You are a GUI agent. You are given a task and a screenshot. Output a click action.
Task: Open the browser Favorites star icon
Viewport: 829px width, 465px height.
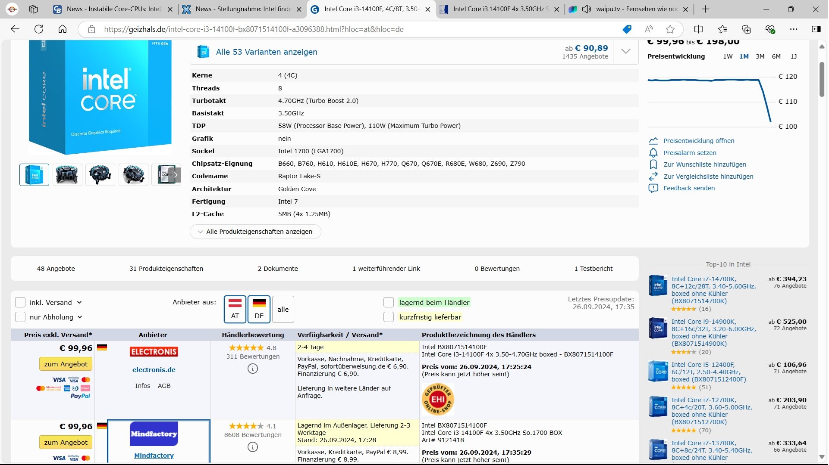(722, 29)
